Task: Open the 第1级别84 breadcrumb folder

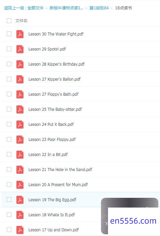Action: pos(99,8)
